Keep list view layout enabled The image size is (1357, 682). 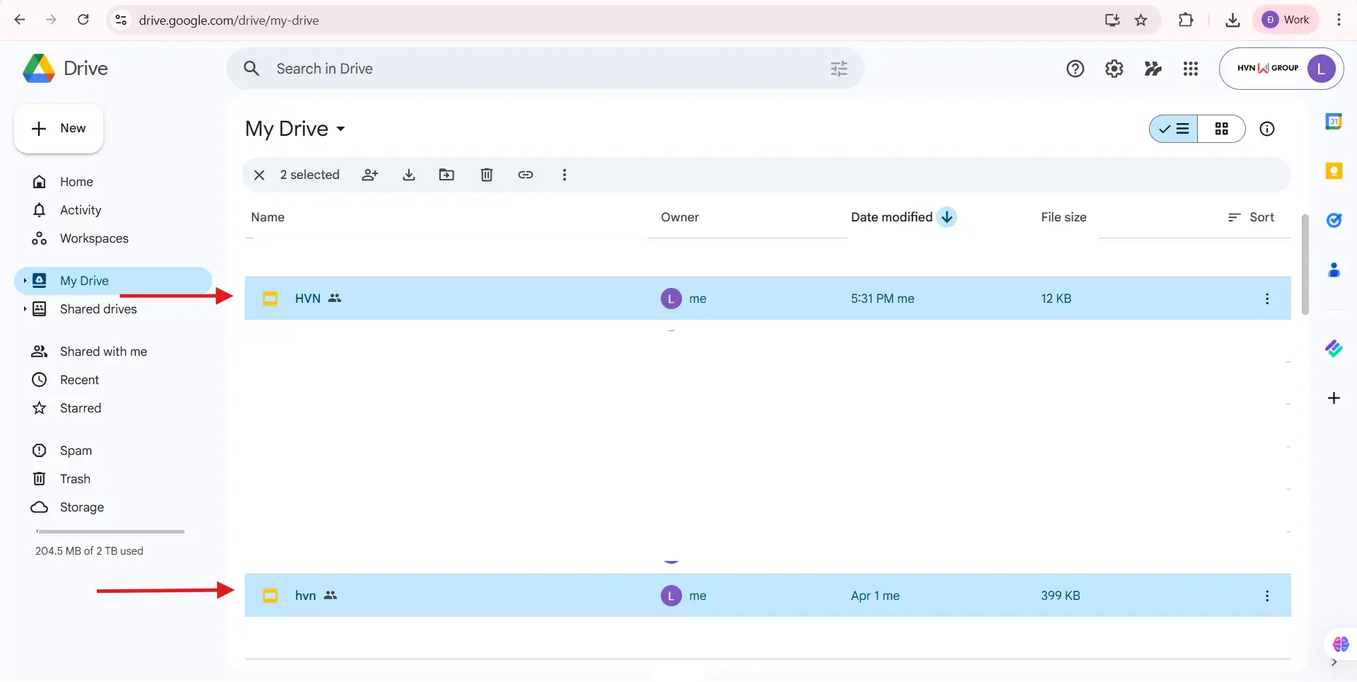pyautogui.click(x=1174, y=129)
